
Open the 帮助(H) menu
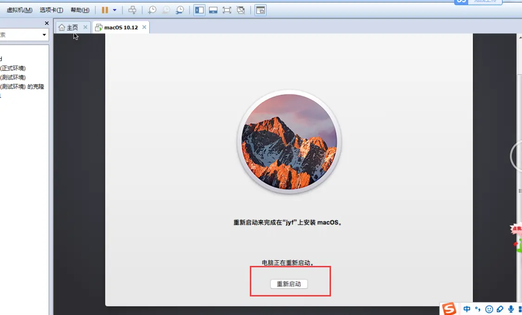(80, 10)
